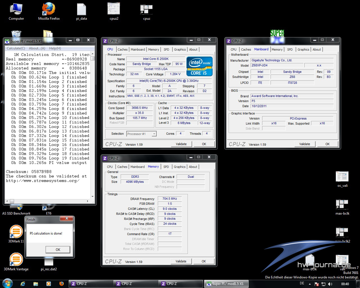This screenshot has height=288, width=360.
Task: Select the oc_vali desktop file icon
Action: click(x=343, y=179)
